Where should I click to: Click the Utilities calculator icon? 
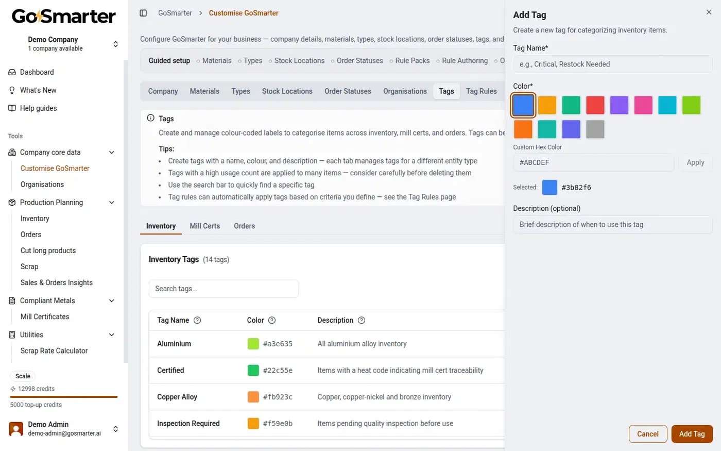tap(12, 335)
